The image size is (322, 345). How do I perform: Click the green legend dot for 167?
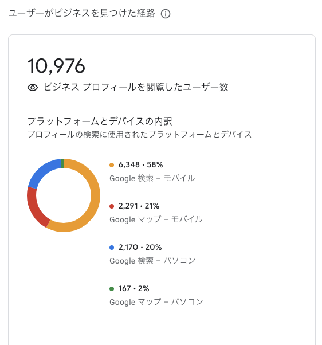[112, 289]
